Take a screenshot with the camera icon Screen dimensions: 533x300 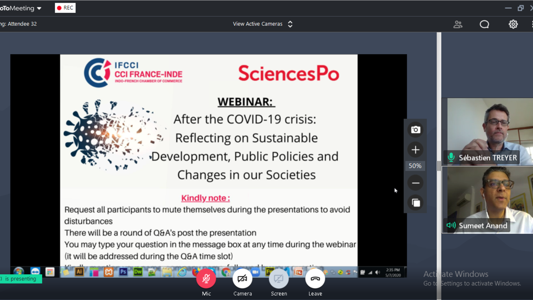click(415, 130)
